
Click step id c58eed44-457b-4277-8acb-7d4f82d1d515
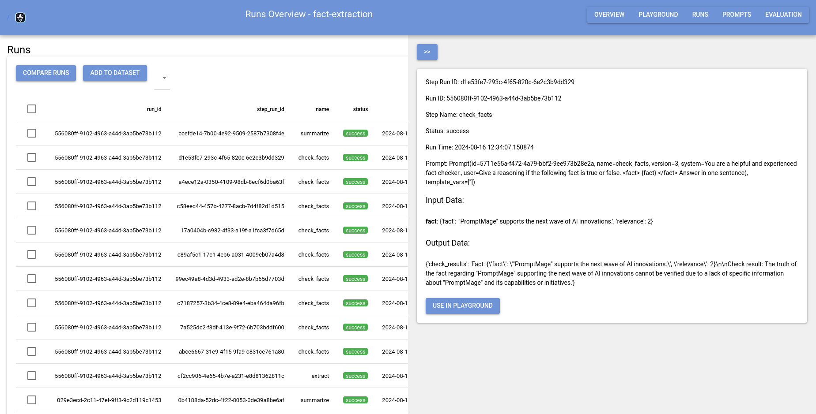point(230,206)
